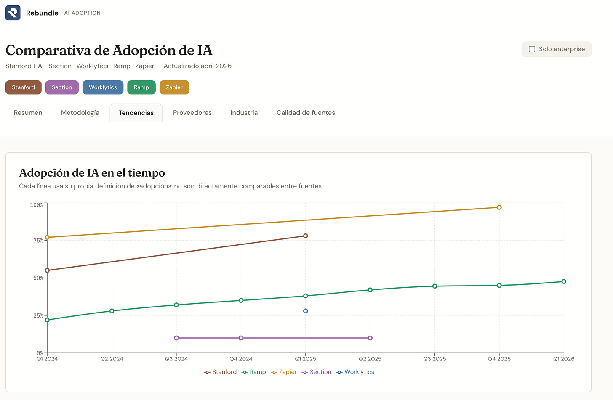Viewport: 613px width, 400px height.
Task: Click the 'Q1 2024' axis label
Action: (47, 359)
